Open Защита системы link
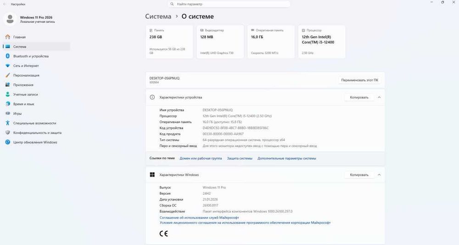The image size is (459, 245). pyautogui.click(x=240, y=158)
